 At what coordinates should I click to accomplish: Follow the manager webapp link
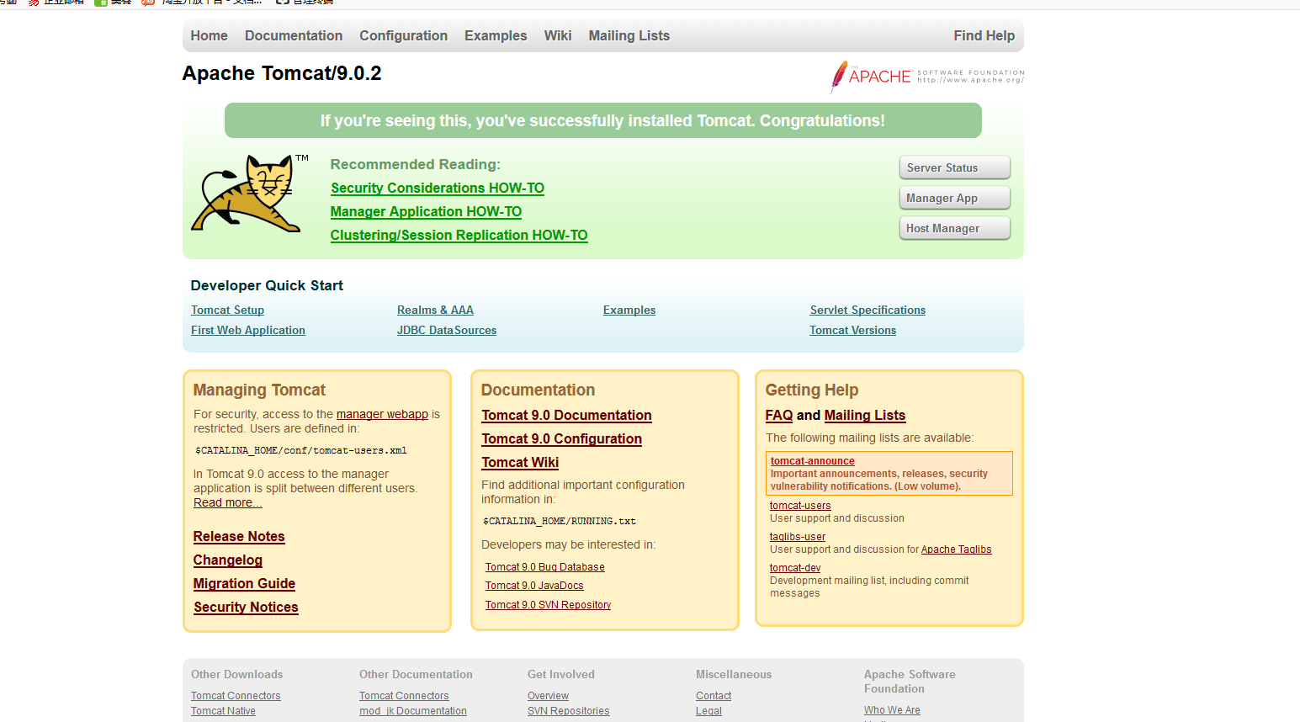tap(382, 414)
